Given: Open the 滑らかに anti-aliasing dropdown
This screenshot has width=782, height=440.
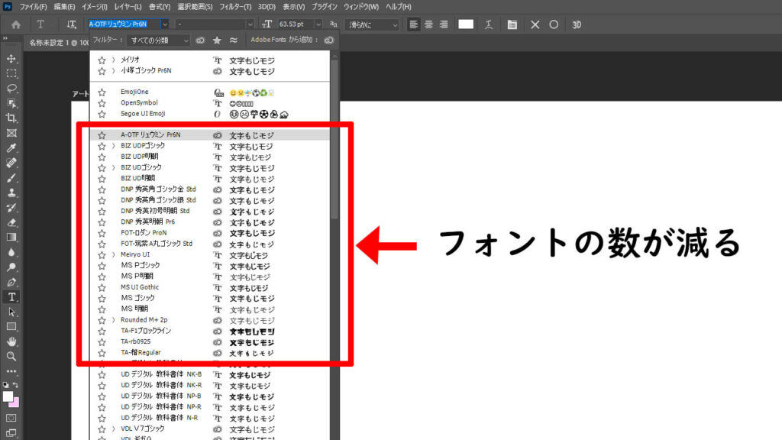Looking at the screenshot, I should point(372,24).
